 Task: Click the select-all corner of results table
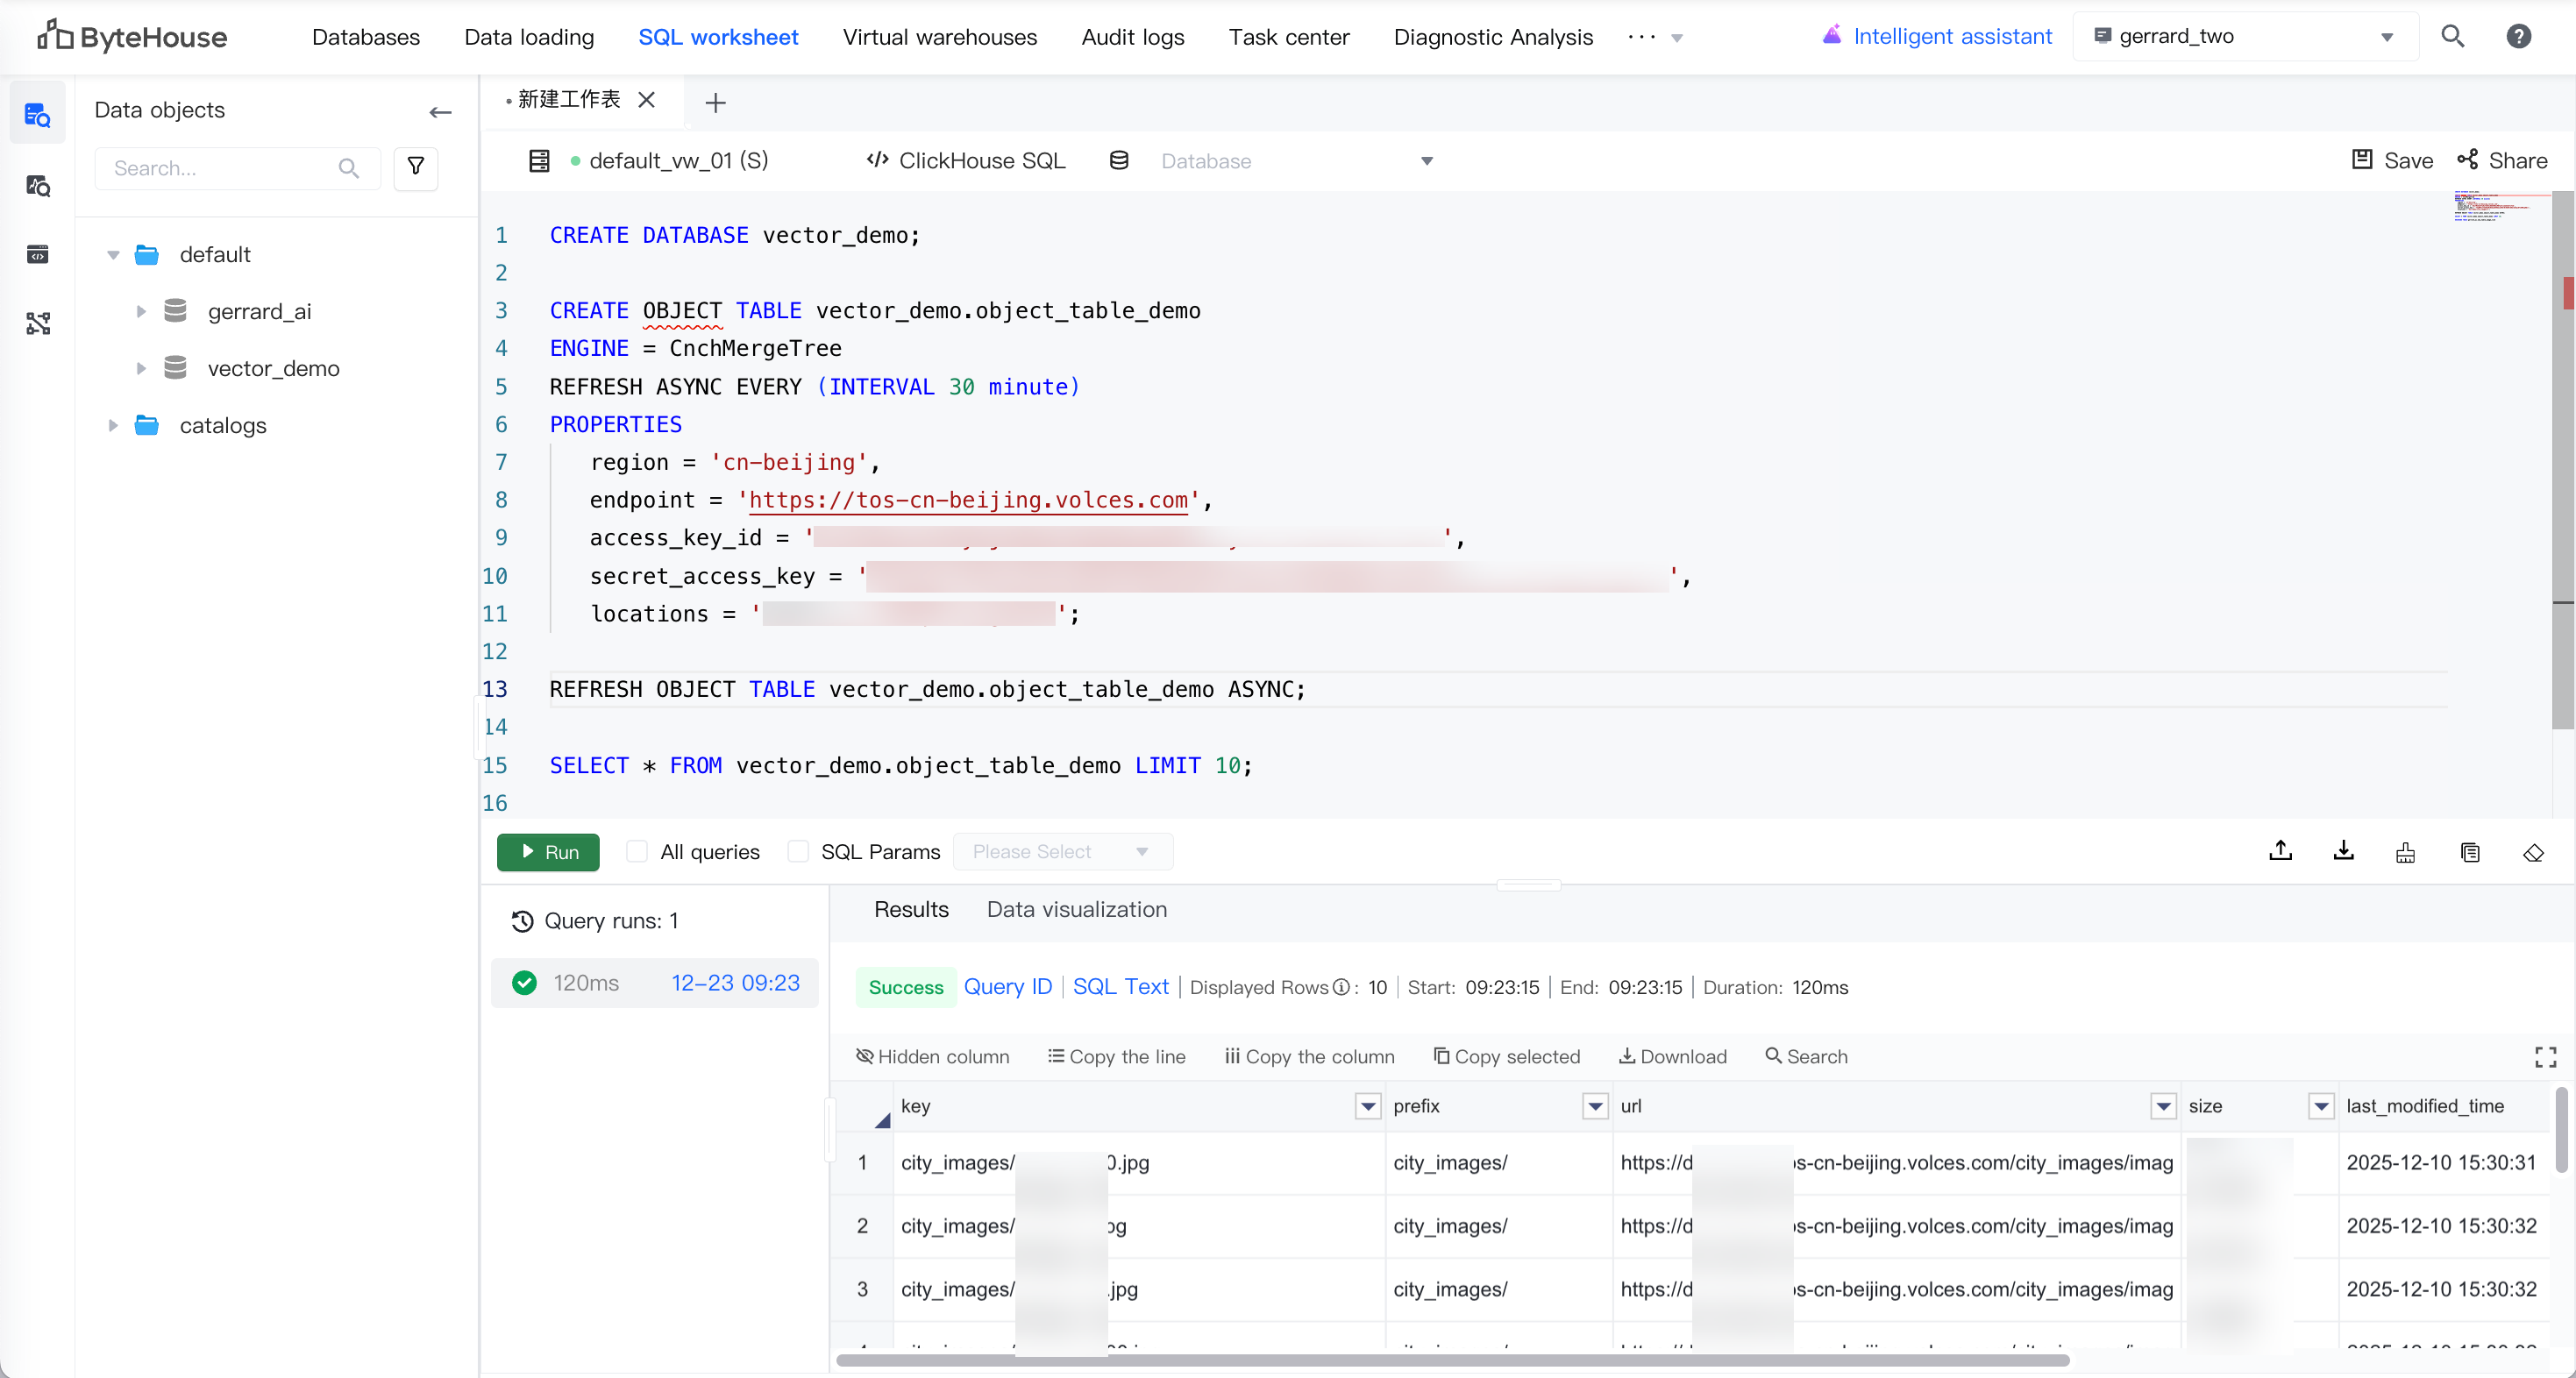[x=881, y=1121]
